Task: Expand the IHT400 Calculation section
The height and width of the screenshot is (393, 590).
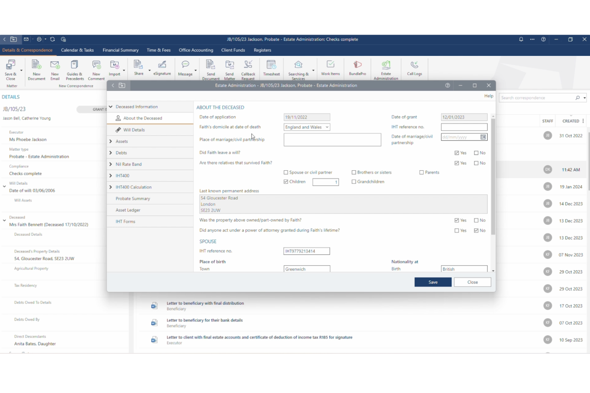Action: [x=111, y=187]
